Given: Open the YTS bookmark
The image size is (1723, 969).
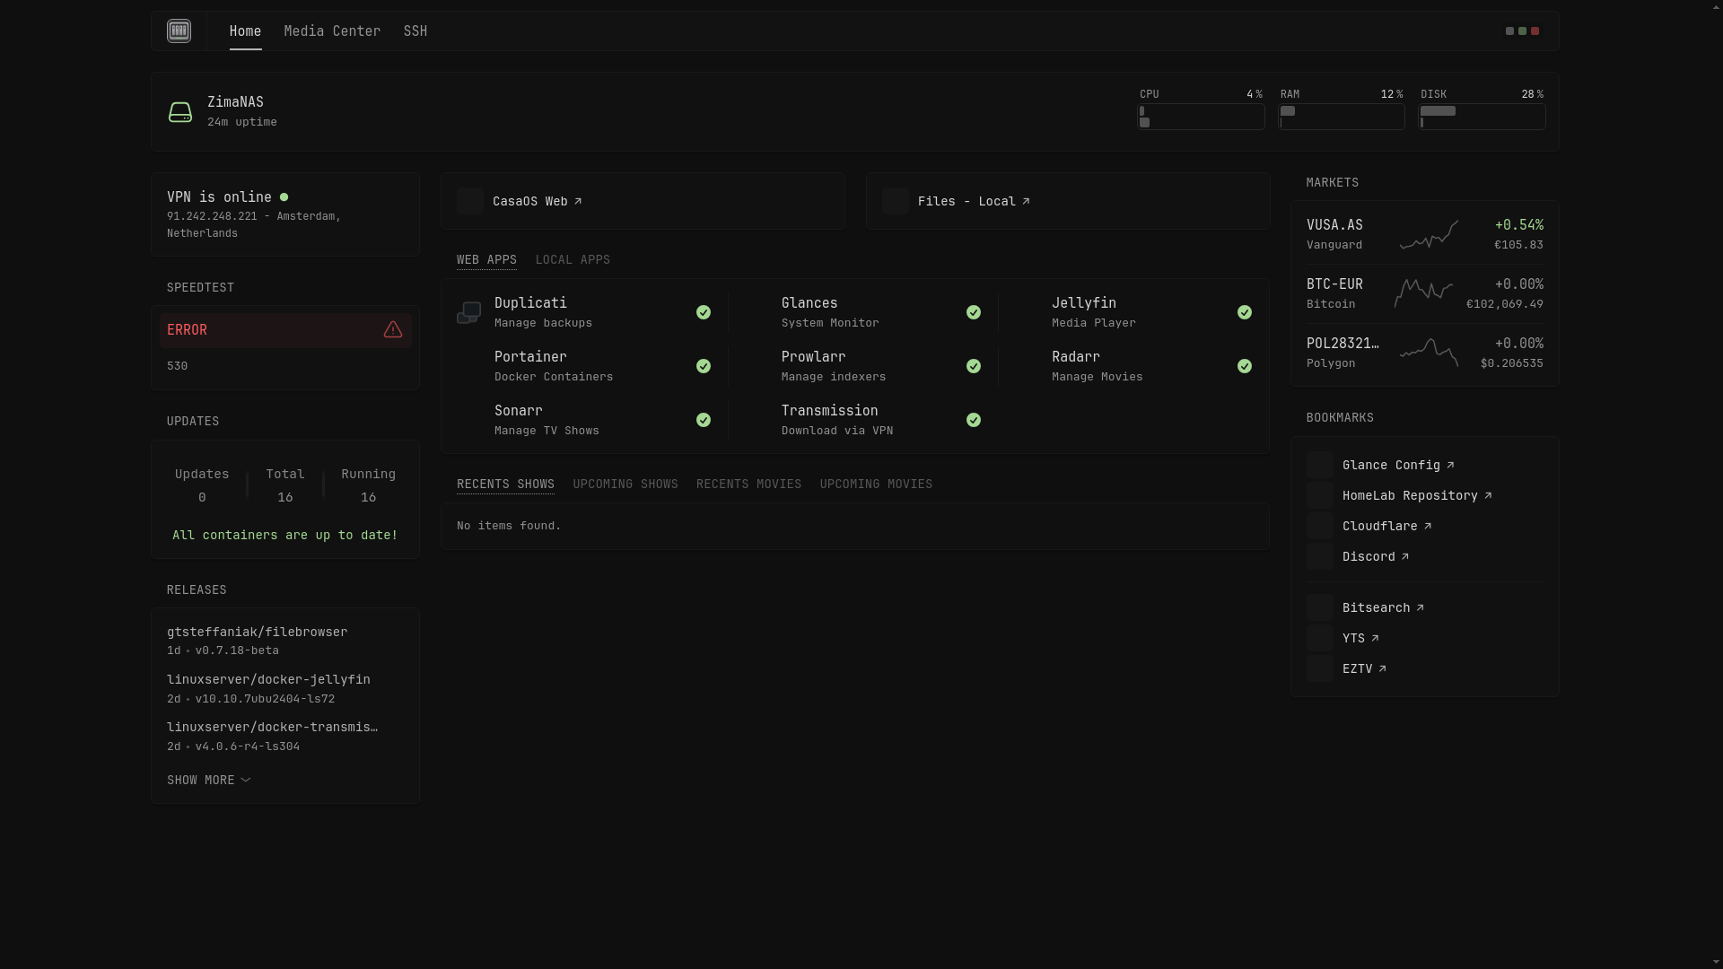Looking at the screenshot, I should [1360, 638].
